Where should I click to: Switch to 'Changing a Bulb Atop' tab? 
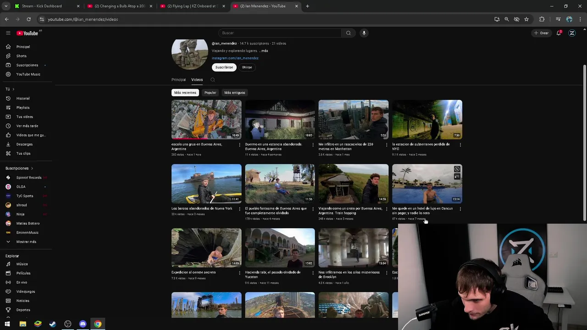click(x=120, y=6)
